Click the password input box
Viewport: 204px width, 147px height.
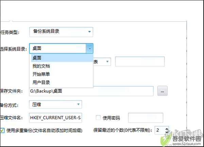click(146, 118)
